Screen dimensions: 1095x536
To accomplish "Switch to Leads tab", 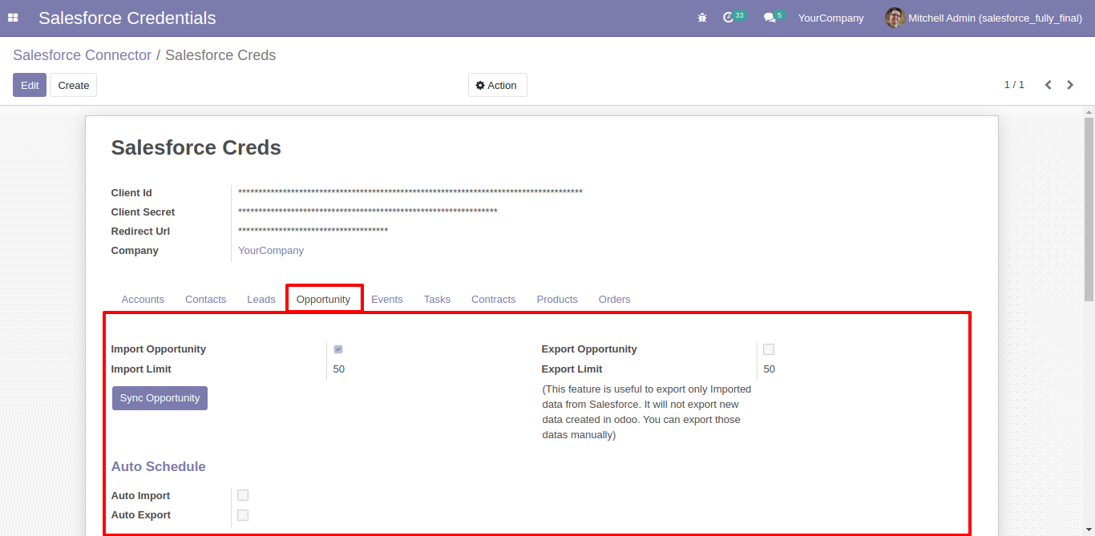I will click(261, 299).
